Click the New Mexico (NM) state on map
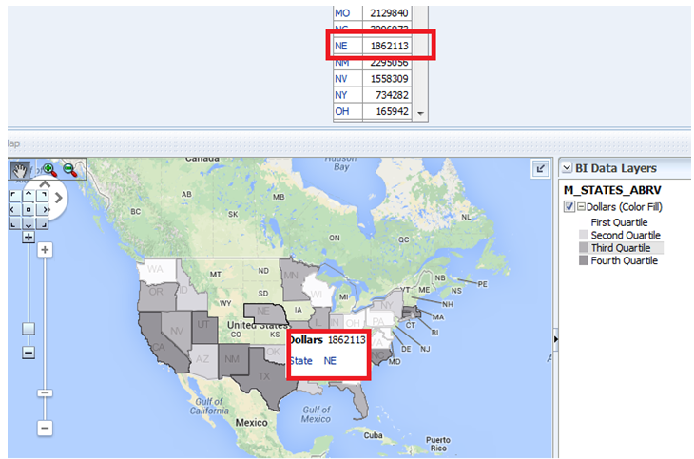 point(232,359)
